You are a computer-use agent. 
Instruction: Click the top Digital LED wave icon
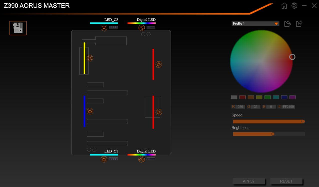pos(142,28)
